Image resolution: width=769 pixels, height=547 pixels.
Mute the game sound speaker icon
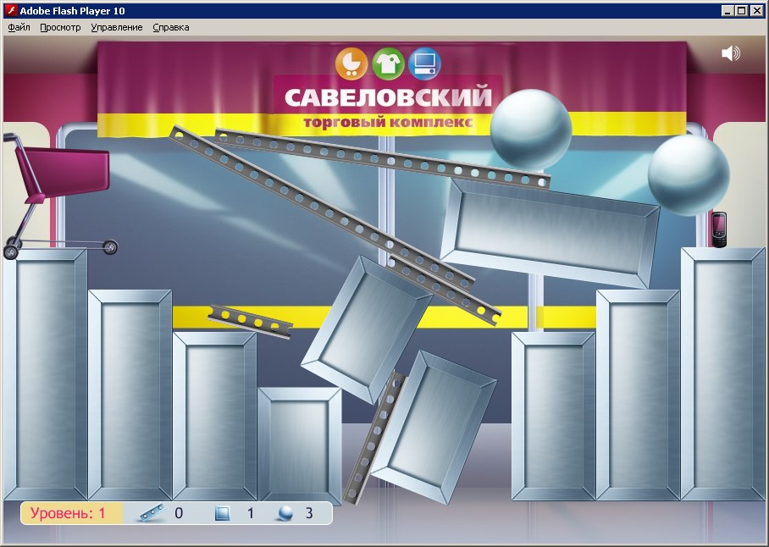pyautogui.click(x=730, y=53)
